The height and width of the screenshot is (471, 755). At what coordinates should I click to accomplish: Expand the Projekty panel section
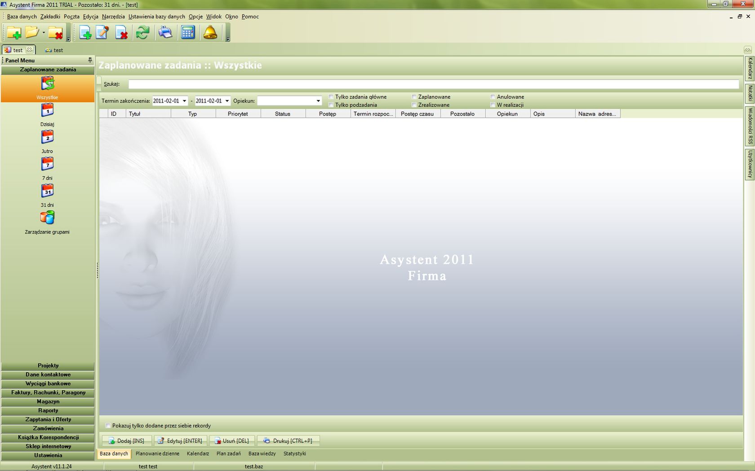click(48, 366)
